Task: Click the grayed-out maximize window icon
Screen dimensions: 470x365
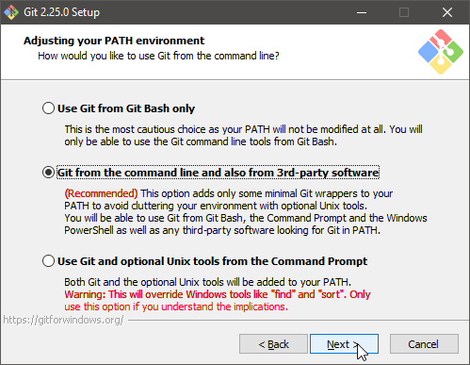Action: [x=404, y=12]
